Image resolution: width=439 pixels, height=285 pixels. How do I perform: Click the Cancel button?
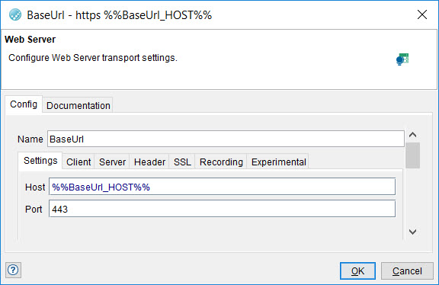407,271
